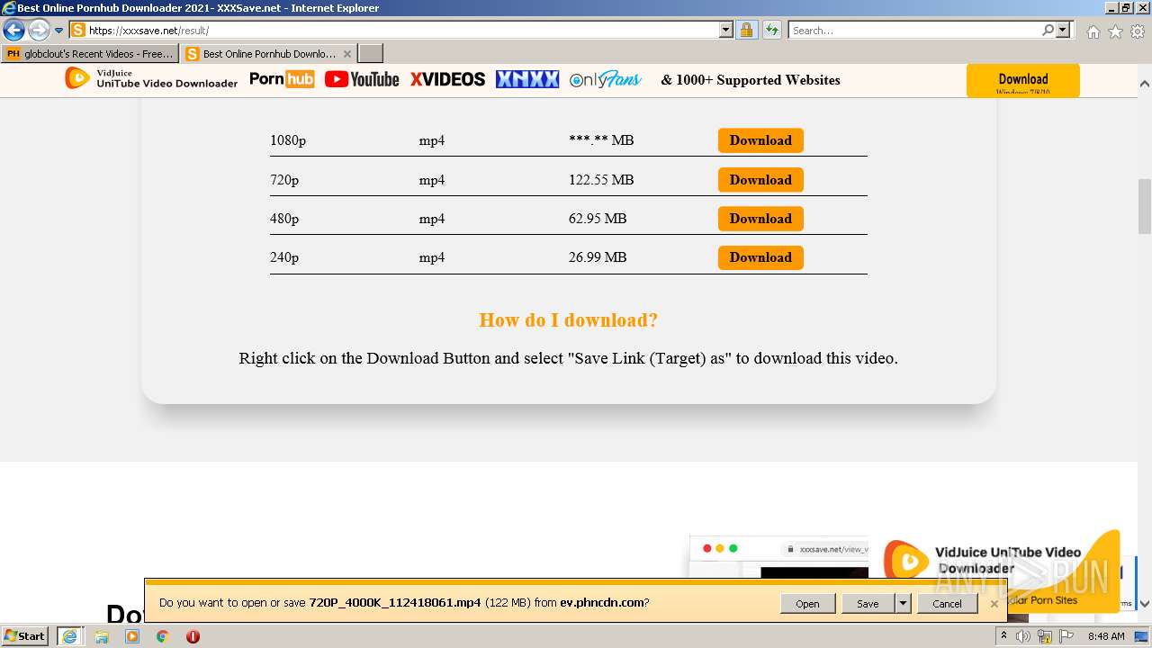This screenshot has height=648, width=1152.
Task: Launch Chrome from the taskbar
Action: point(163,636)
